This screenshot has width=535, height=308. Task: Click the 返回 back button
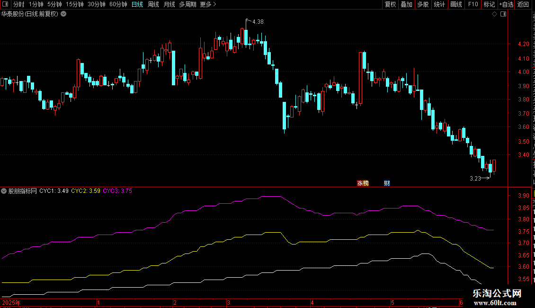[523, 4]
